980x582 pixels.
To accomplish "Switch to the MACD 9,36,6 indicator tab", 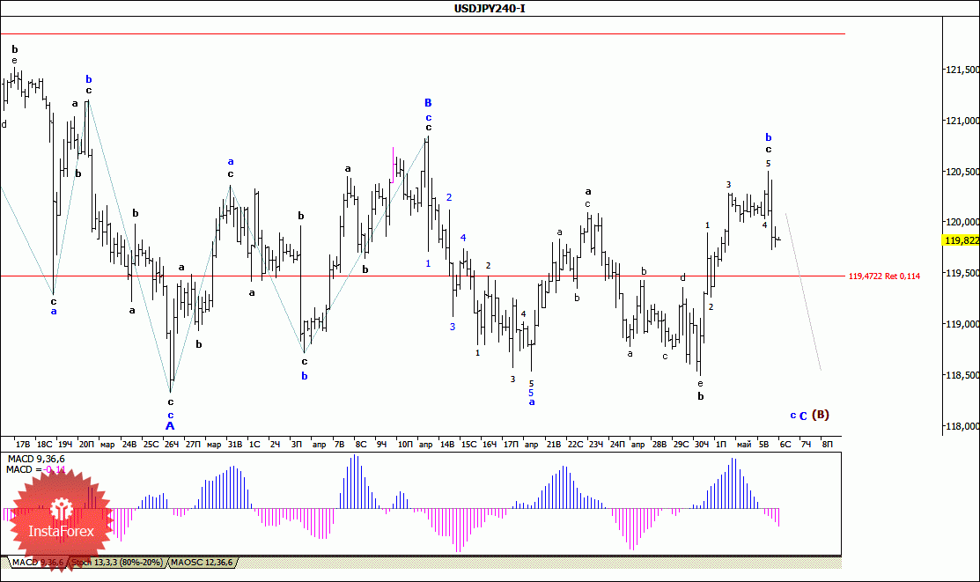I will point(38,563).
